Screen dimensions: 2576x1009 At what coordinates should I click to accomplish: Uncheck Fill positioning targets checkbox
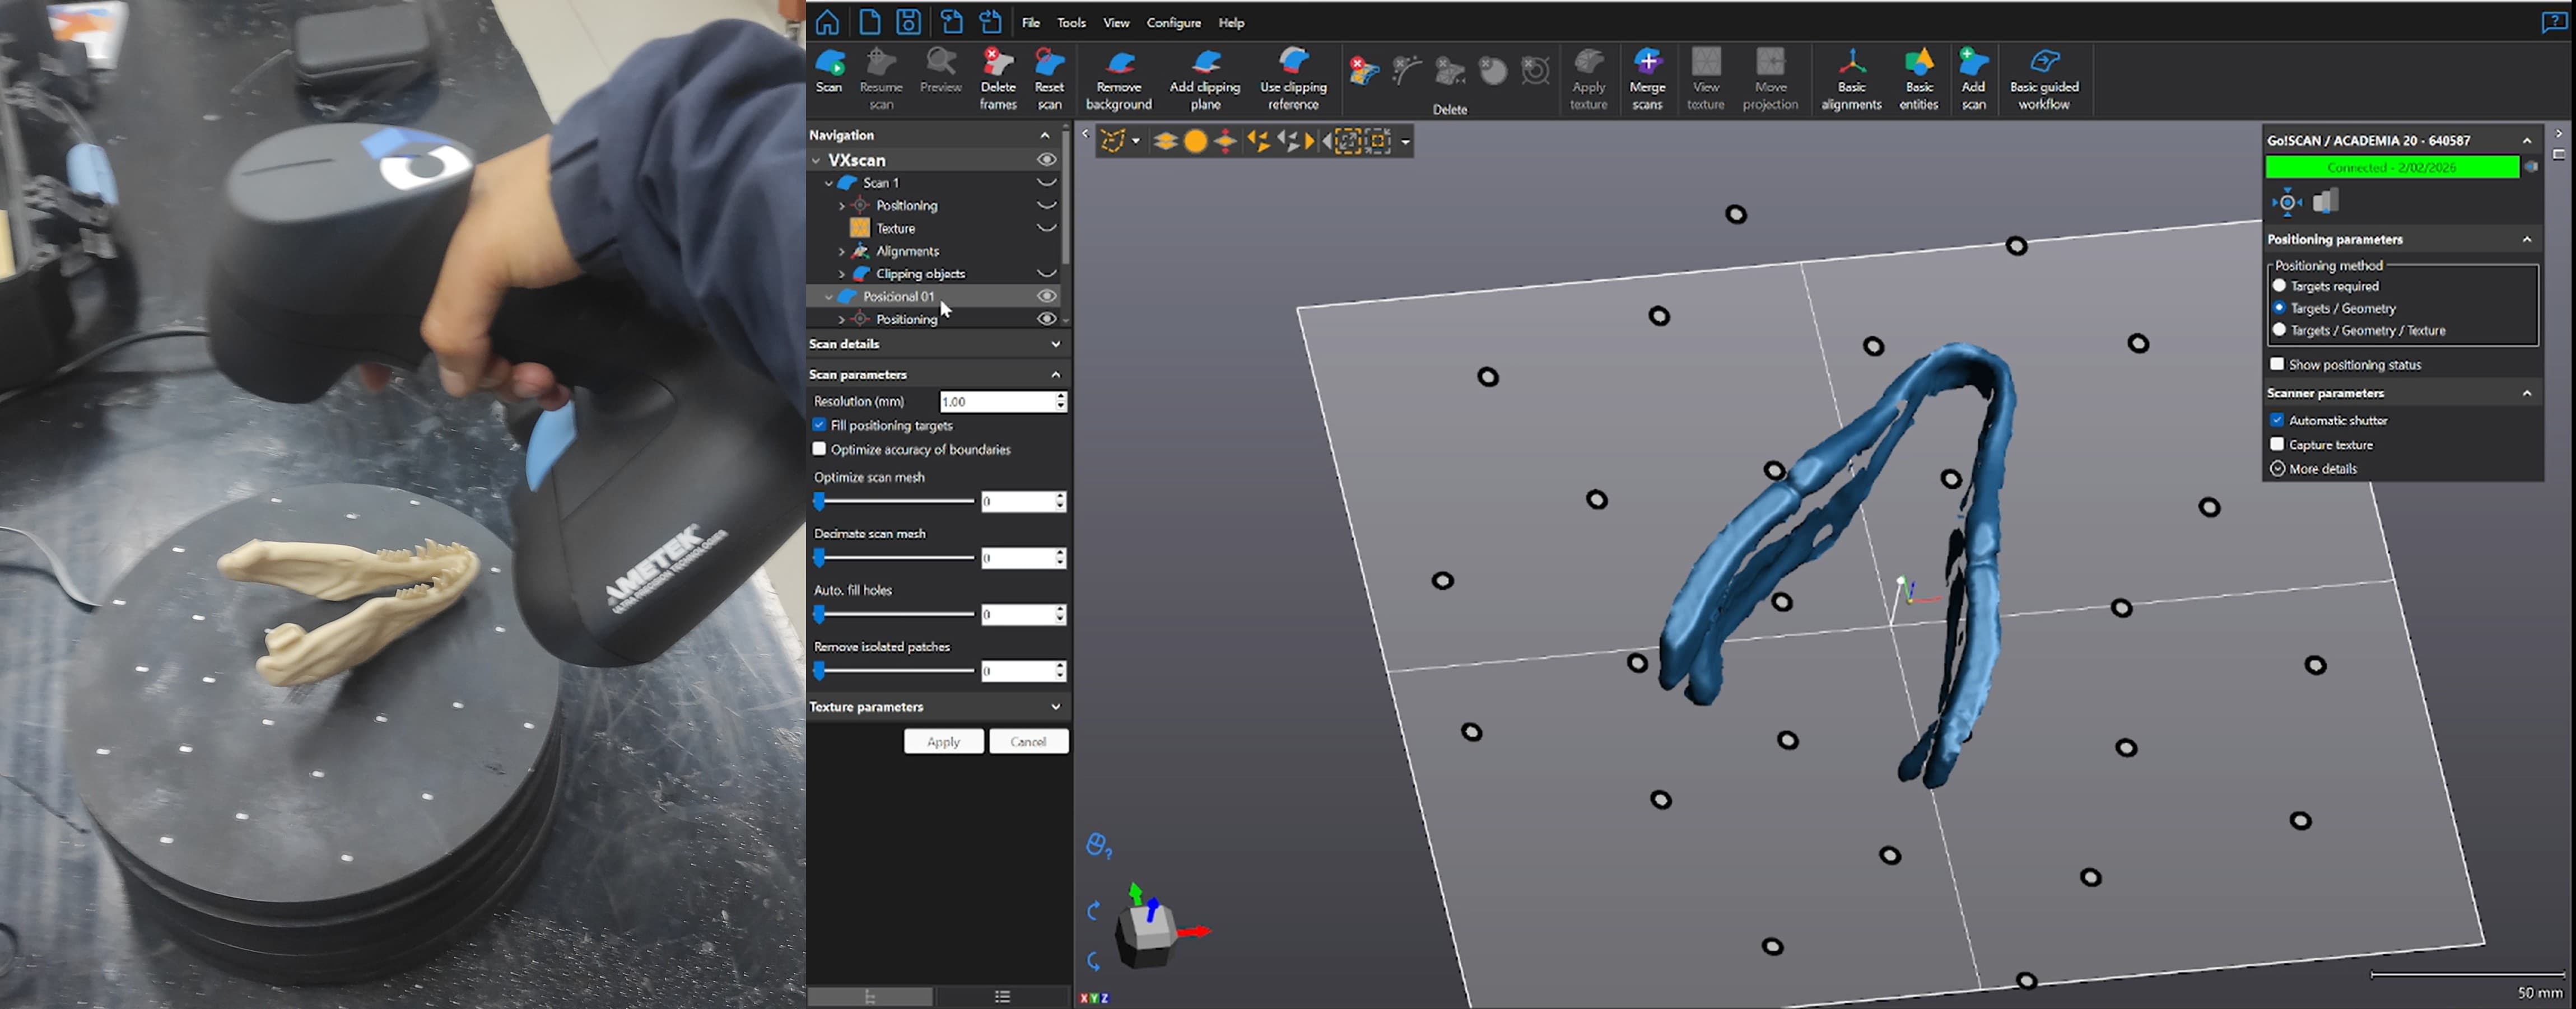click(x=820, y=425)
